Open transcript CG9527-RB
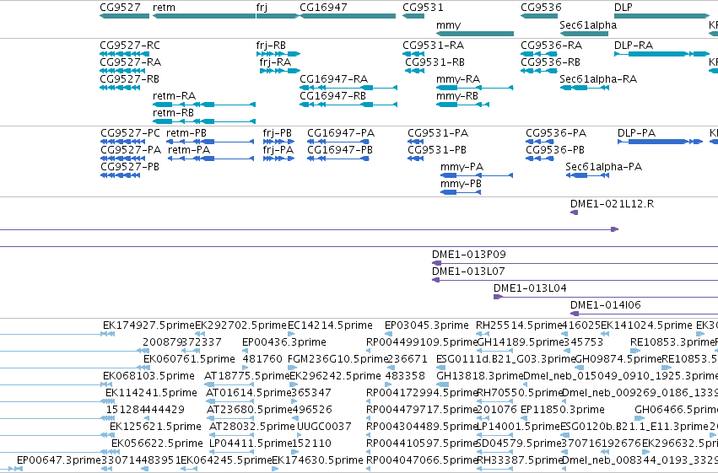The height and width of the screenshot is (473, 718). [x=130, y=79]
